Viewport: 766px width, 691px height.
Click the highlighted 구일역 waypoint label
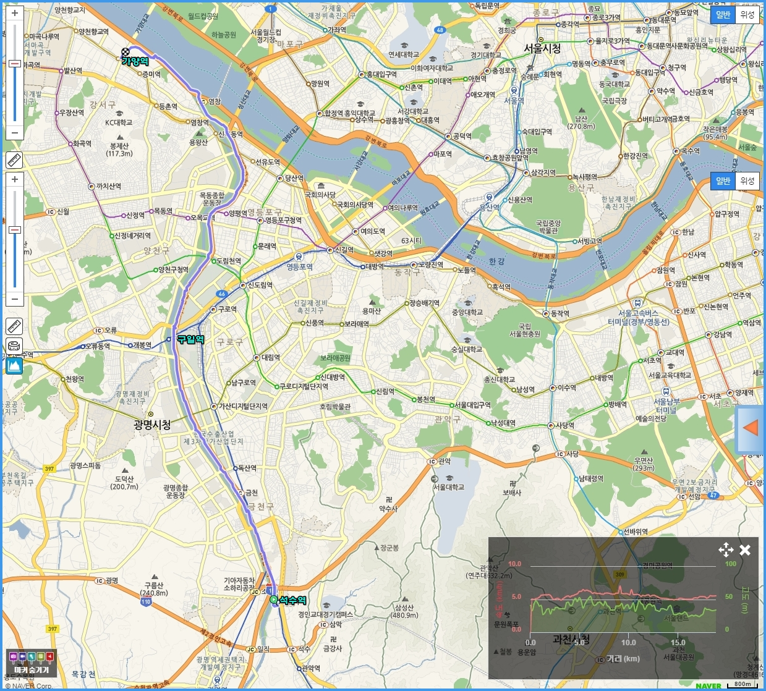click(x=190, y=339)
